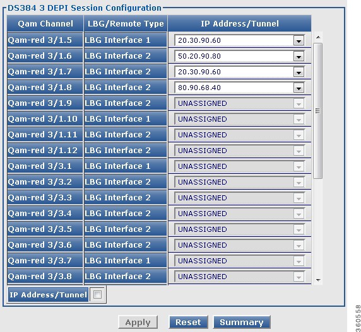Open IP dropdown for Qam-red 3/1.5
This screenshot has height=332, width=361.
coord(299,41)
